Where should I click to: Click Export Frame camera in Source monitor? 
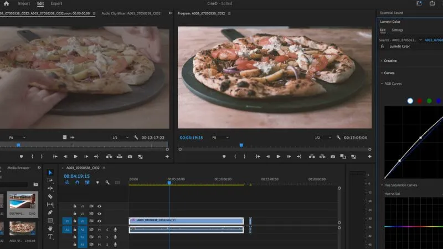click(130, 157)
